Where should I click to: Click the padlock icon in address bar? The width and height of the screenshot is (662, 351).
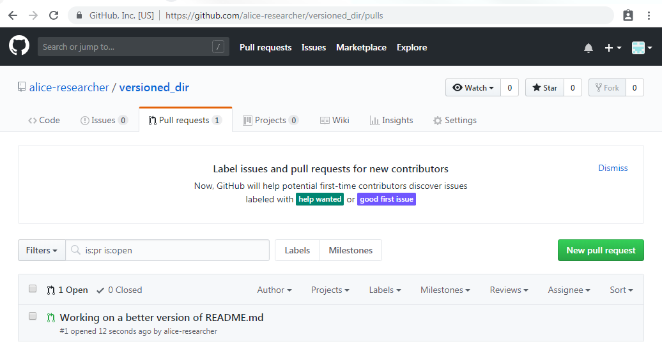pyautogui.click(x=79, y=15)
